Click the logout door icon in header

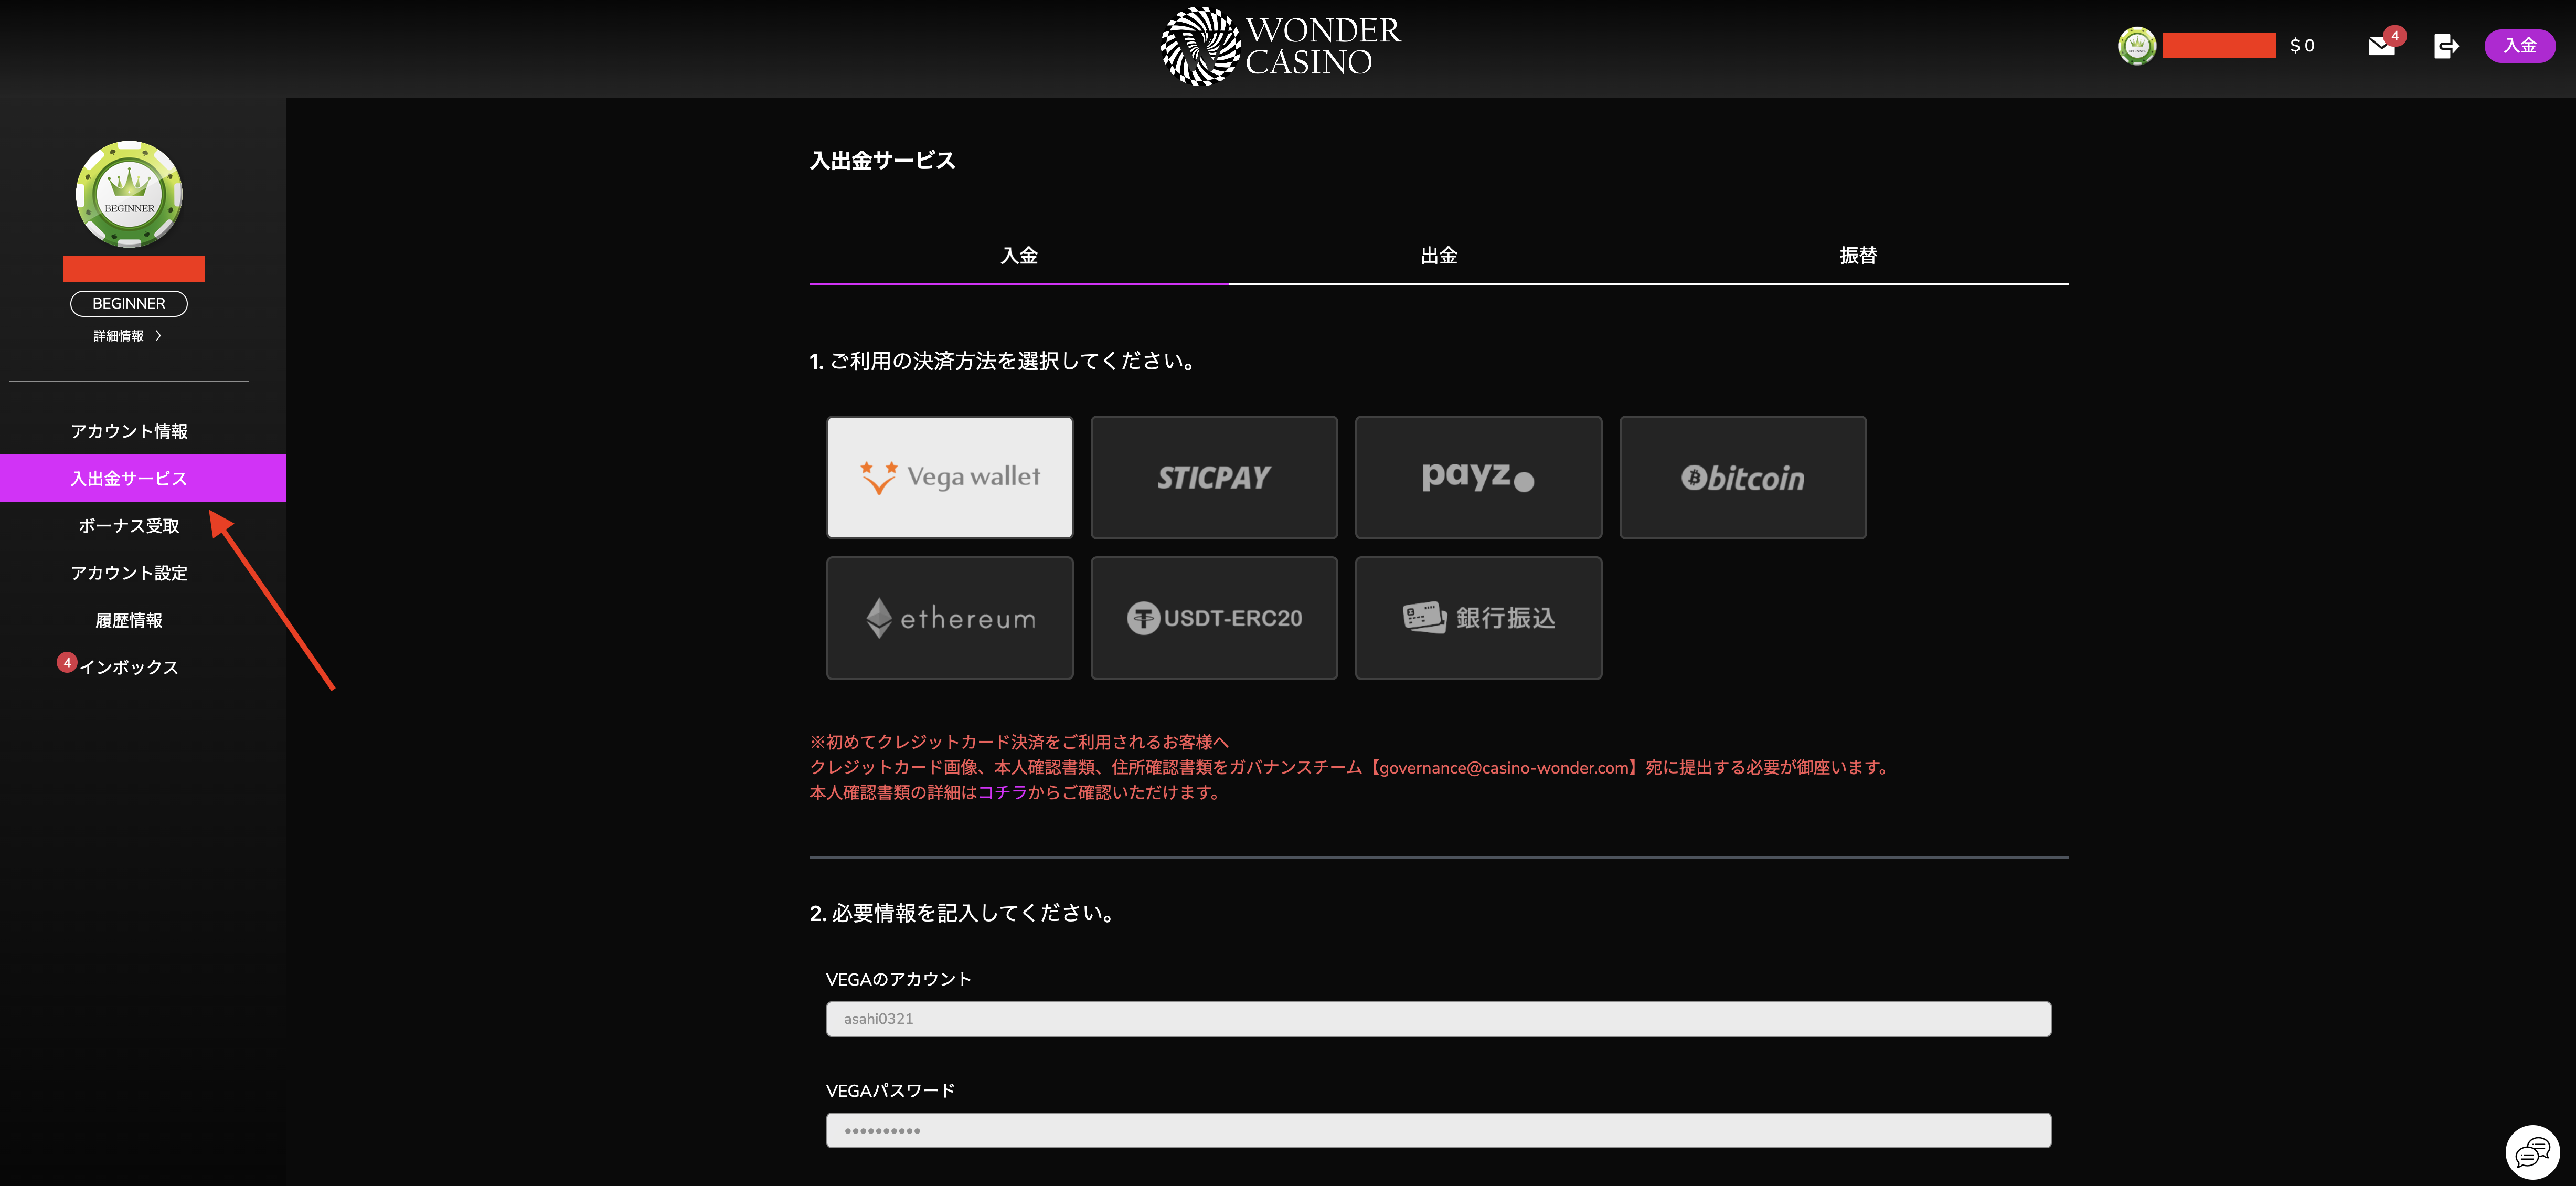[x=2446, y=46]
